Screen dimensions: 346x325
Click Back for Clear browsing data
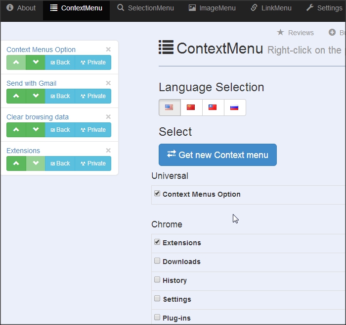(x=60, y=130)
